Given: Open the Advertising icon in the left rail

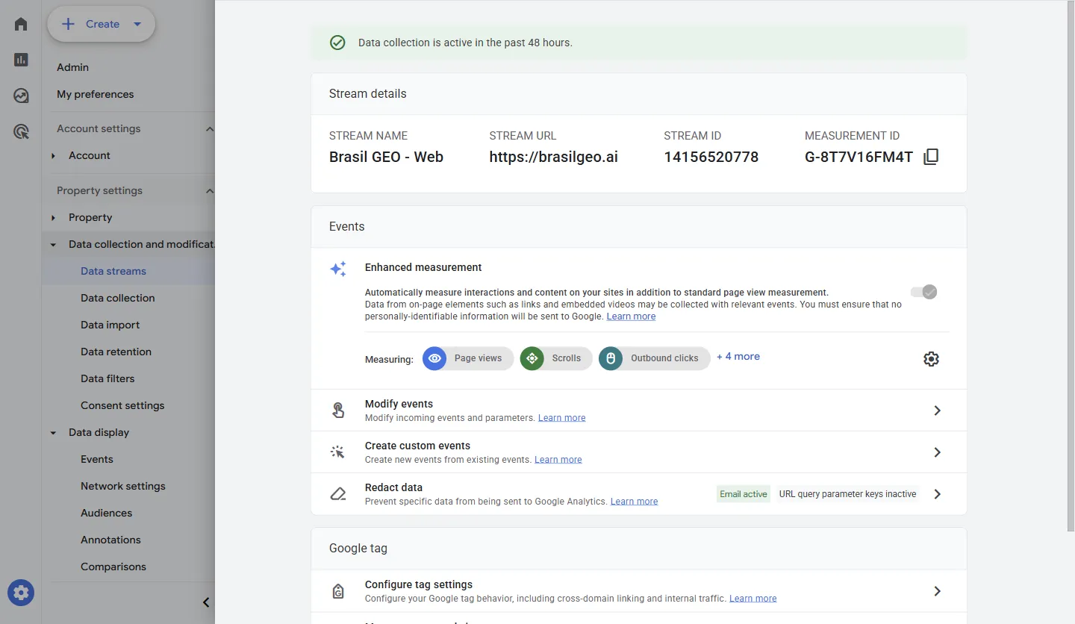Looking at the screenshot, I should [x=21, y=132].
